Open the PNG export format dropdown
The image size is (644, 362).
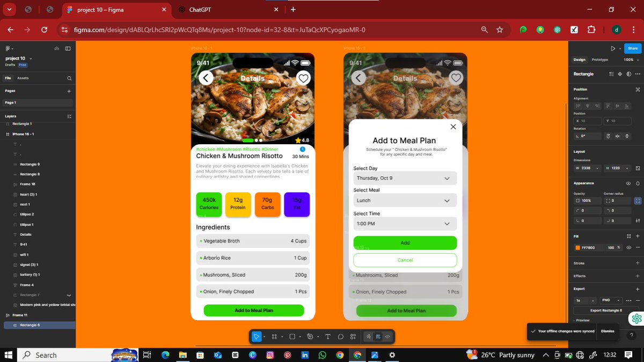point(611,300)
